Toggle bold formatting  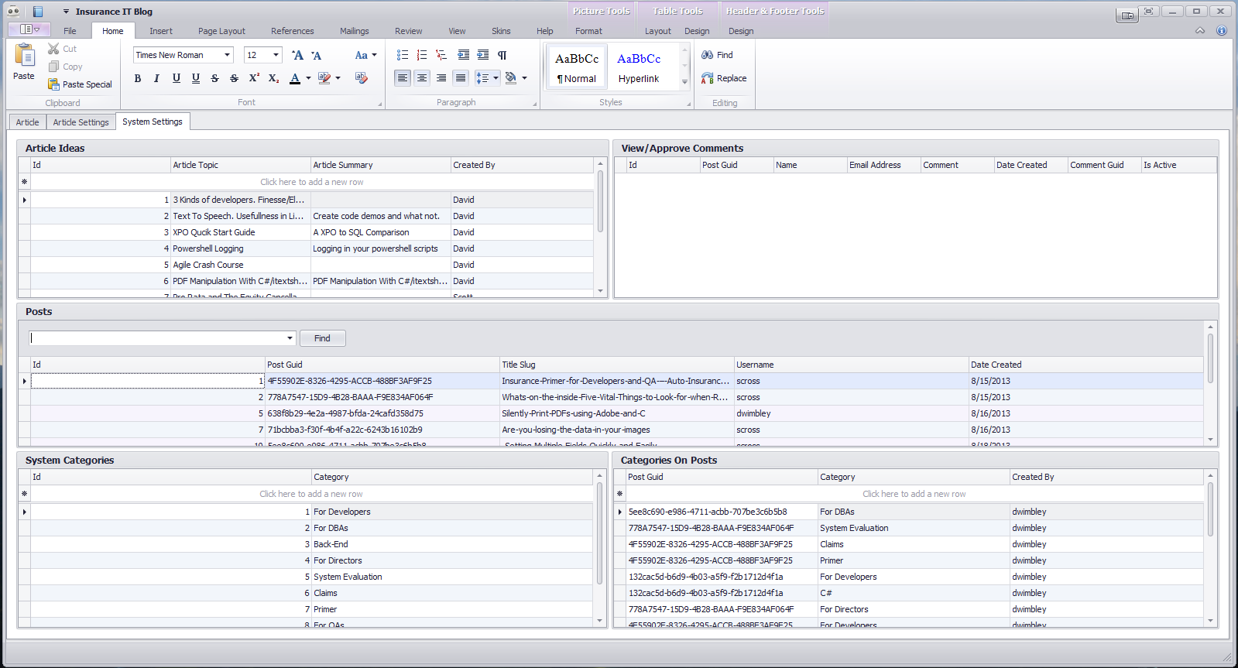coord(138,78)
